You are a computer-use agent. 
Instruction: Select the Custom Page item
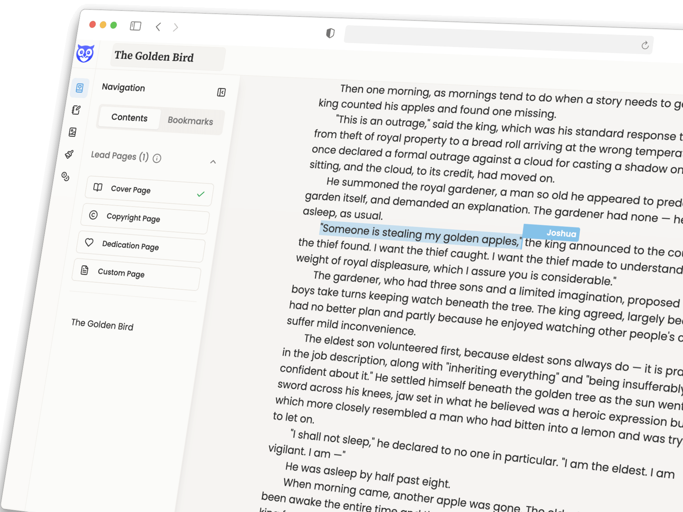pyautogui.click(x=137, y=274)
